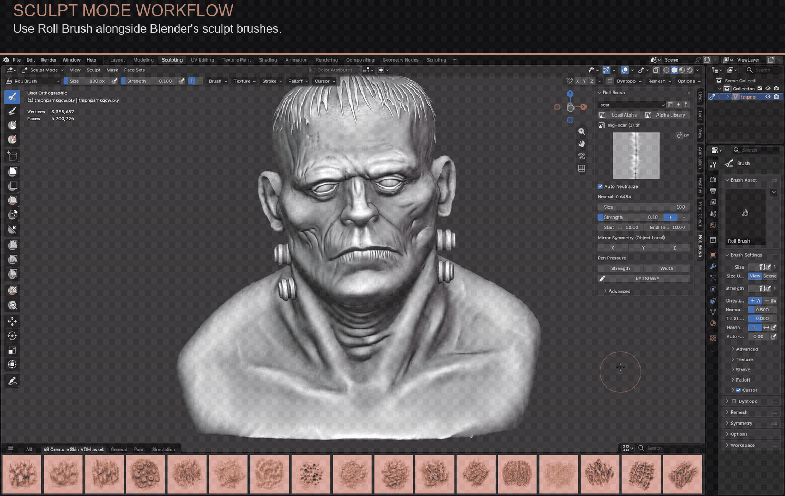Open the Remesh dropdown in header
The image size is (785, 496).
point(659,81)
